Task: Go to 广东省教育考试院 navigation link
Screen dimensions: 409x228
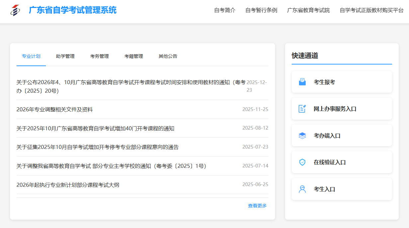Action: [x=308, y=10]
